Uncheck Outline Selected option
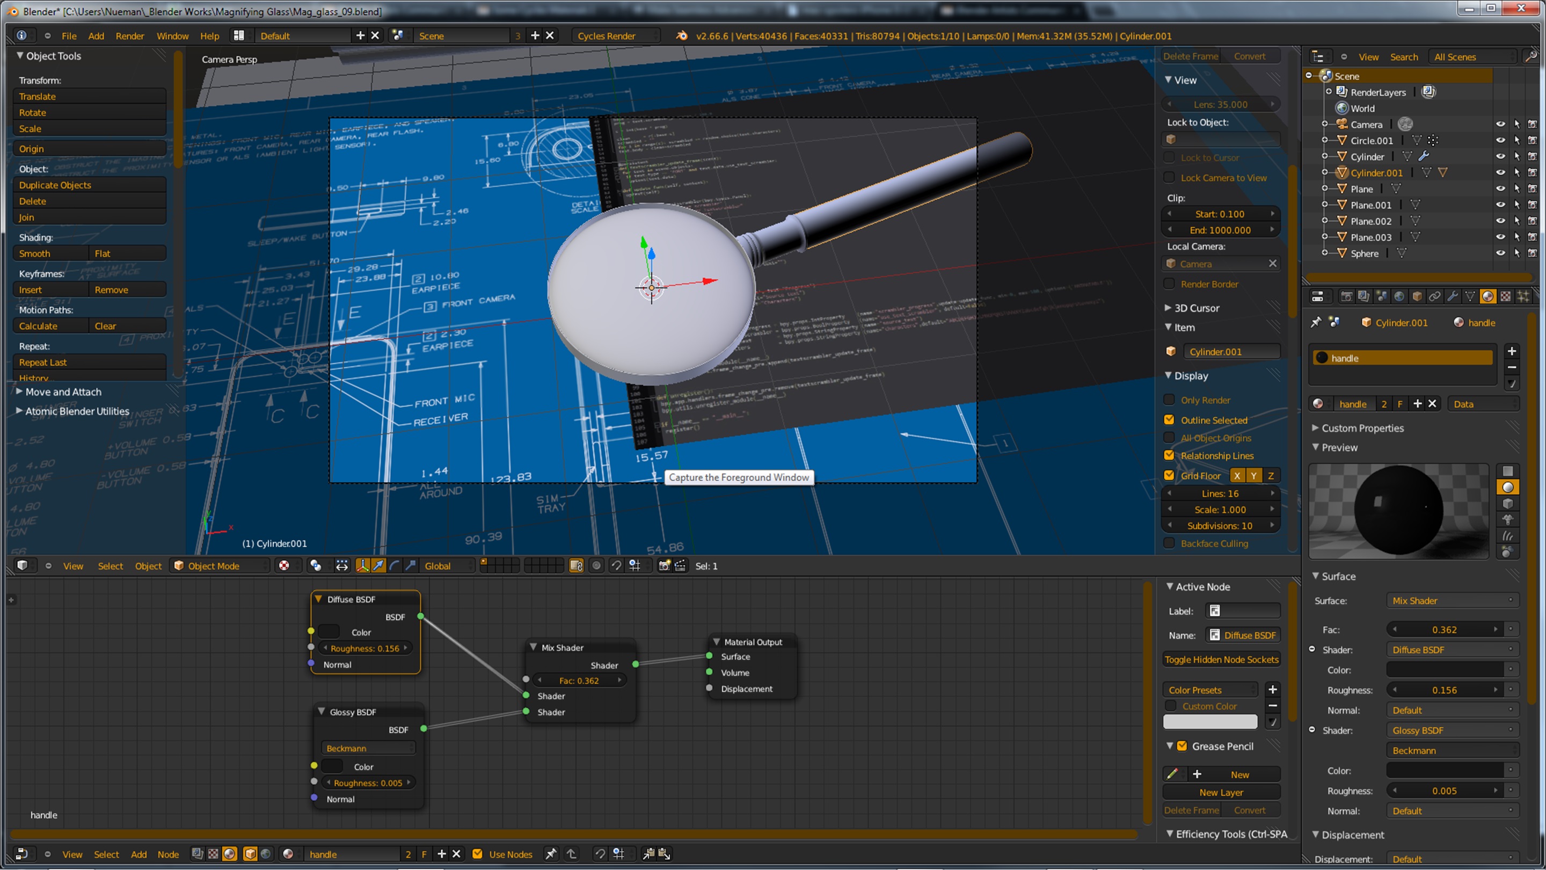Screen dimensions: 1546x870 tap(1169, 419)
